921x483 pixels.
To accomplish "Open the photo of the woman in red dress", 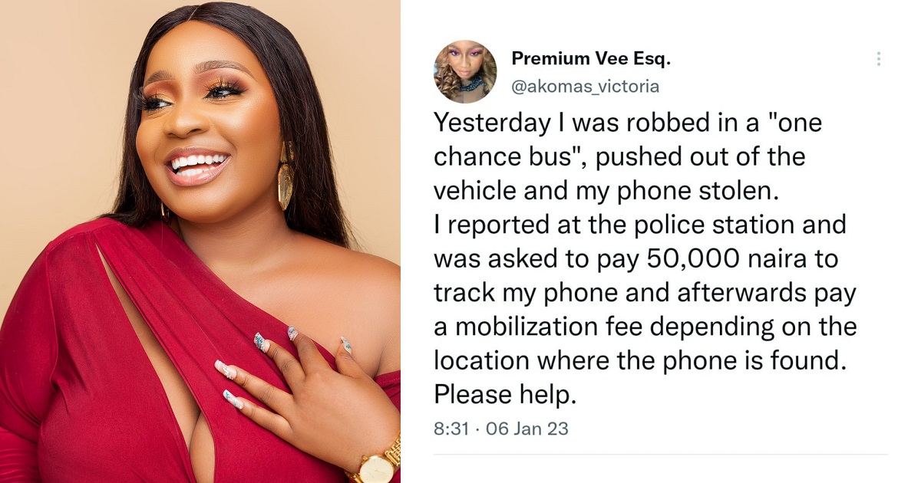I will tap(200, 242).
